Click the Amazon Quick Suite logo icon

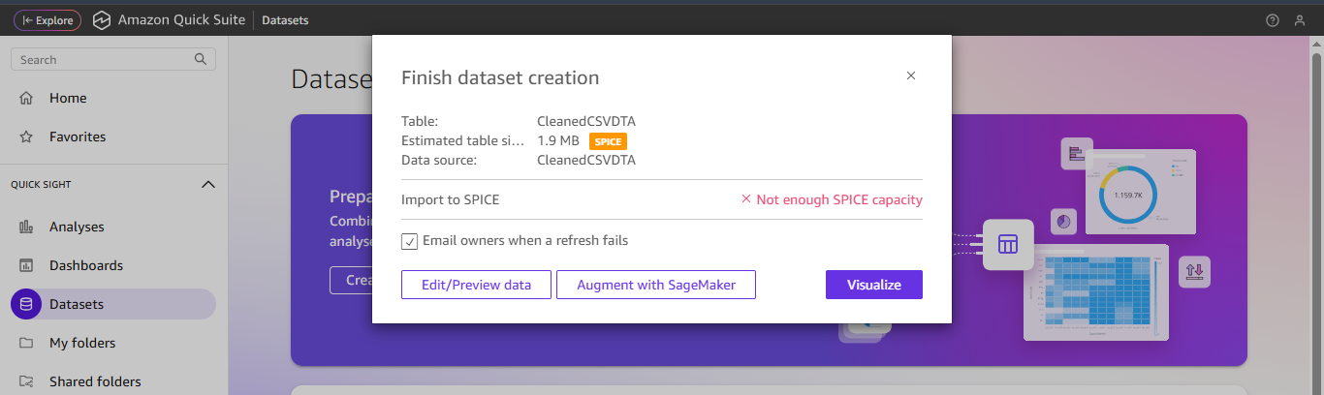[x=102, y=20]
